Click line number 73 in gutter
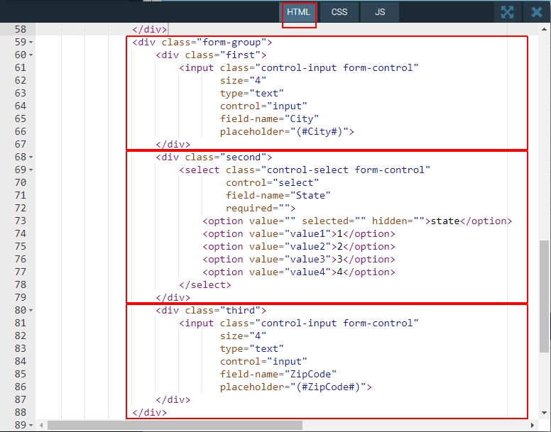551x432 pixels. point(21,221)
